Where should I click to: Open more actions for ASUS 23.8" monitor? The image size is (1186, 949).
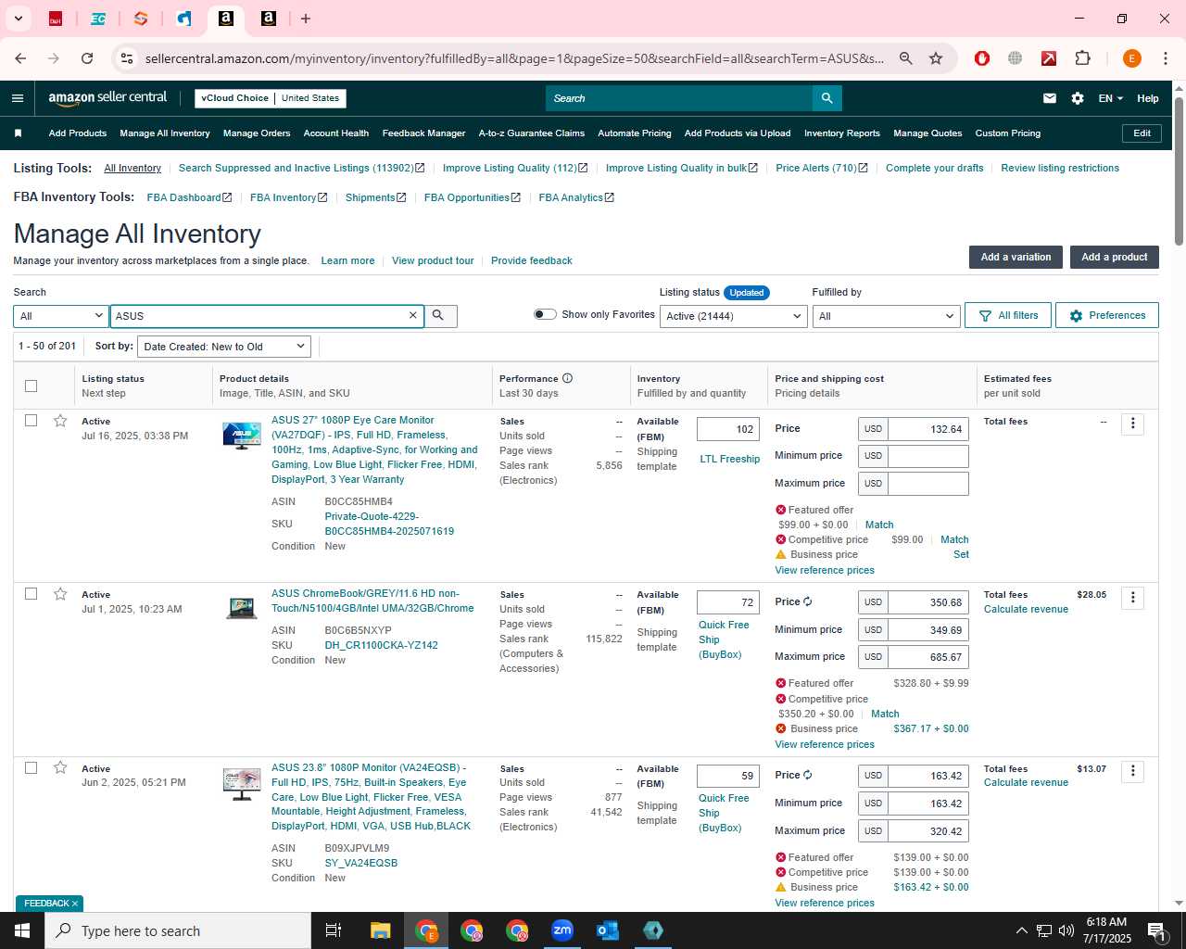click(1132, 771)
